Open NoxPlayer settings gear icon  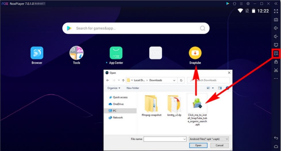(248, 3)
